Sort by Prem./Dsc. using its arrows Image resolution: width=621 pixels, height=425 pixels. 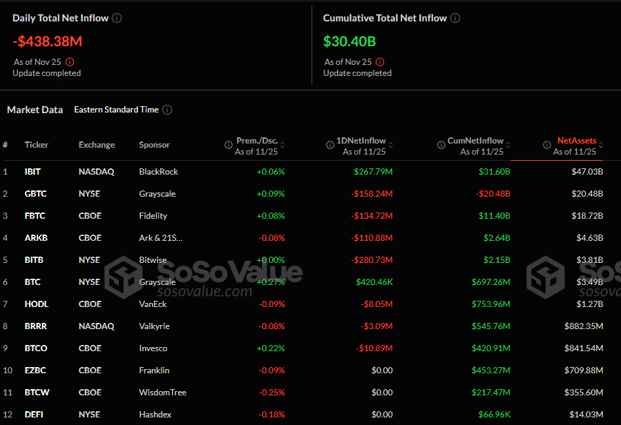point(283,145)
